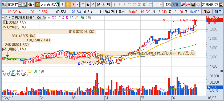Close the volume pane with the x icon

click(x=222, y=71)
